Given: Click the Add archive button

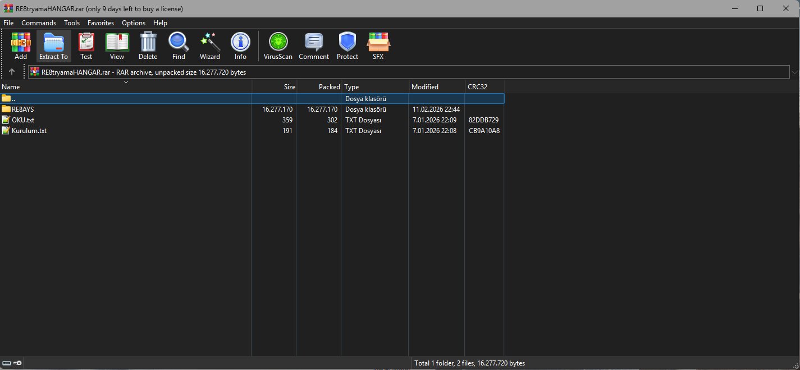Looking at the screenshot, I should coord(20,45).
